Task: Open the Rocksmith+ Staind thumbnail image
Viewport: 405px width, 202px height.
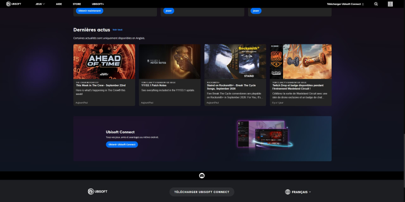Action: click(235, 62)
